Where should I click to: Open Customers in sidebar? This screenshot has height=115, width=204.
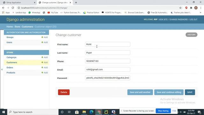click(x=12, y=63)
